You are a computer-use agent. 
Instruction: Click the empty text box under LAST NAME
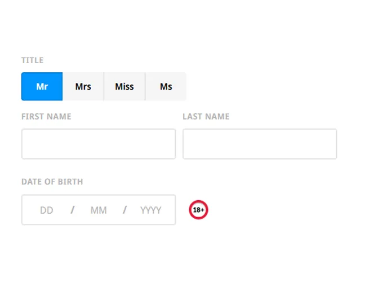[x=260, y=144]
